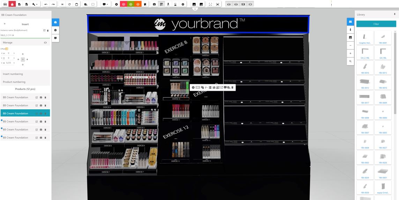Click the zoom-in plus icon beside the Library
The width and height of the screenshot is (399, 200).
coord(350,54)
